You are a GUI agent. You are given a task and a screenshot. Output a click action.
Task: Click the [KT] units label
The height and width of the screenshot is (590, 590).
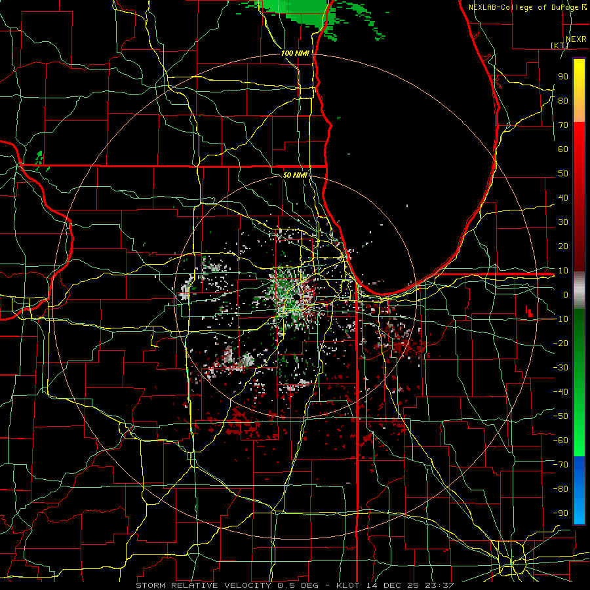pyautogui.click(x=560, y=45)
